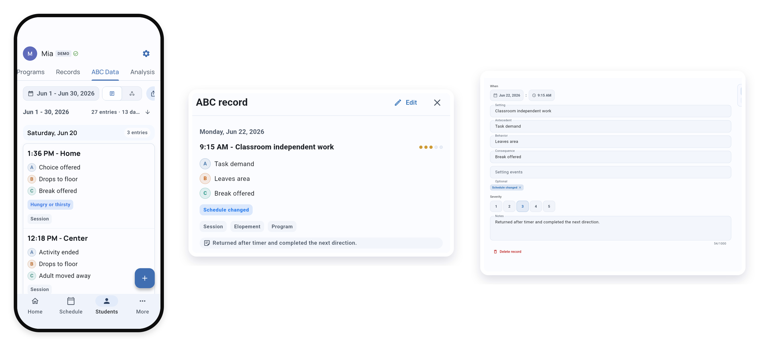Switch to cluster view icon
This screenshot has width=761, height=346.
click(x=132, y=94)
